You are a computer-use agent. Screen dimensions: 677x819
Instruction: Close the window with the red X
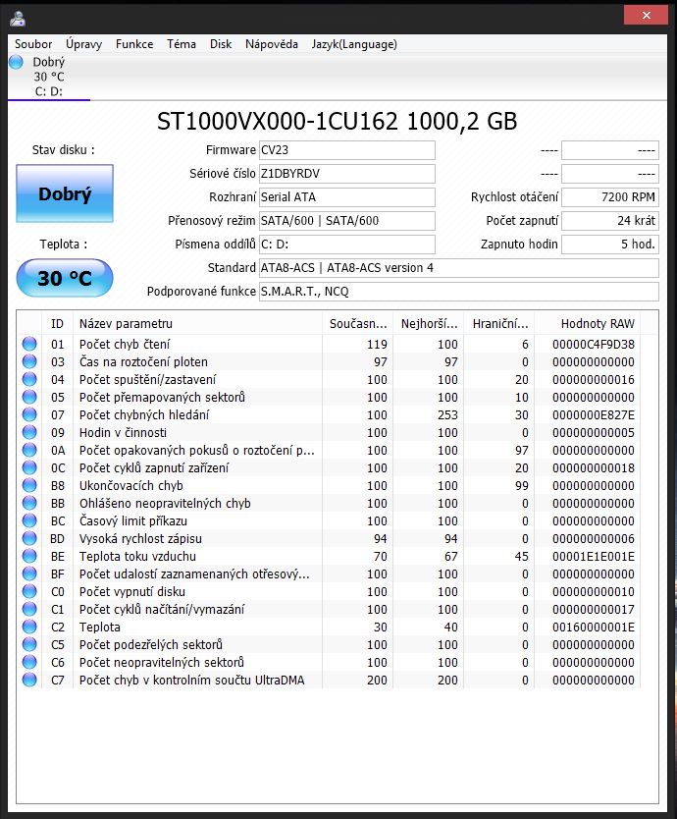click(x=646, y=15)
